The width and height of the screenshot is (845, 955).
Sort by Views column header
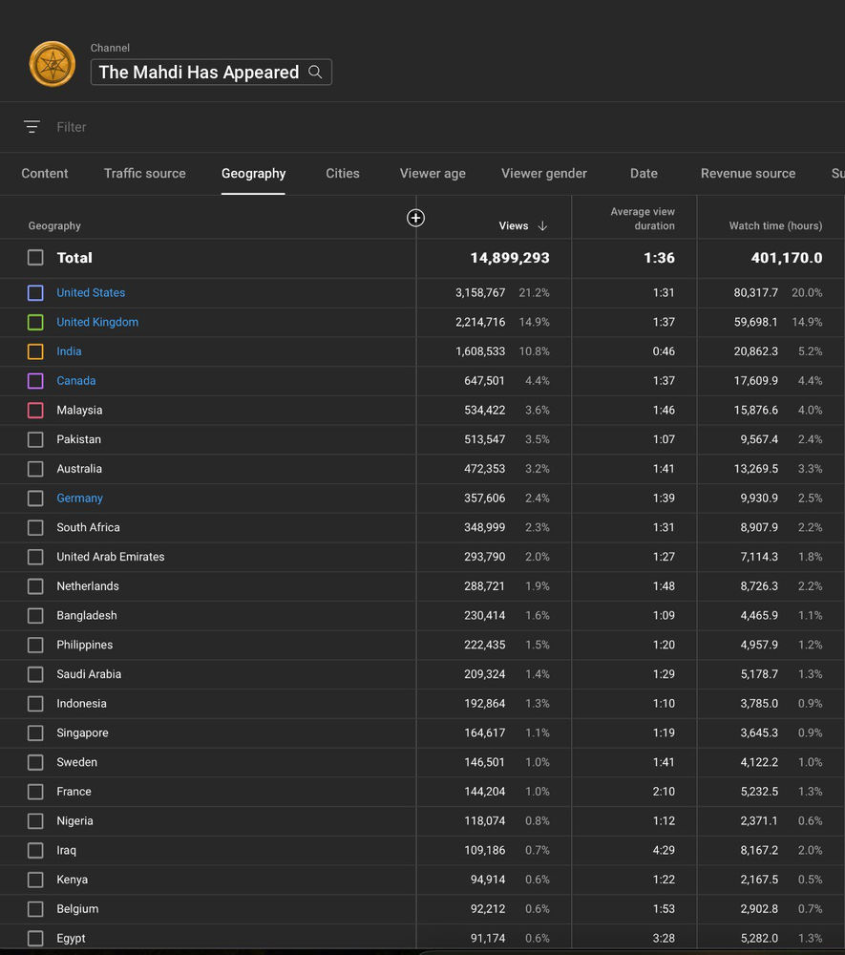point(514,226)
